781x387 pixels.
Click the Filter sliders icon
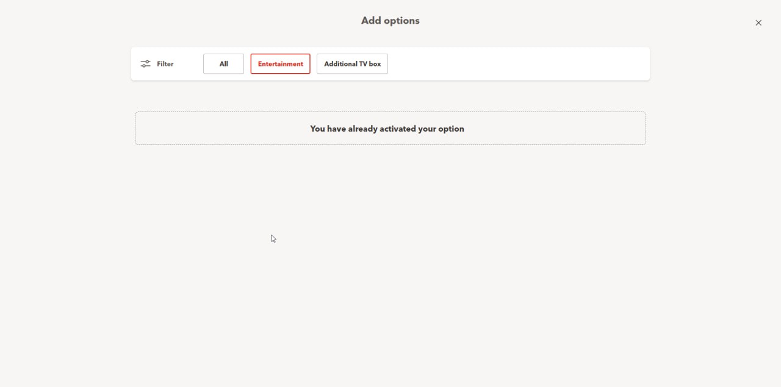pyautogui.click(x=145, y=64)
